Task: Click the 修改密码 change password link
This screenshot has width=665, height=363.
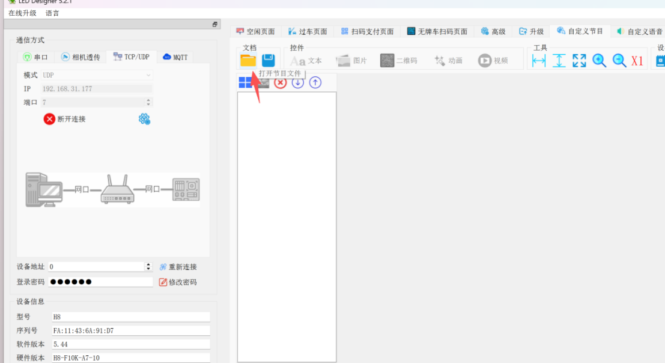Action: click(178, 282)
